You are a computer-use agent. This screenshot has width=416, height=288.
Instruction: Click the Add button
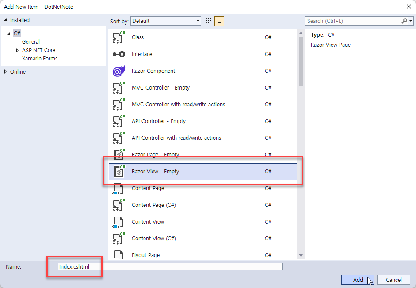click(358, 280)
